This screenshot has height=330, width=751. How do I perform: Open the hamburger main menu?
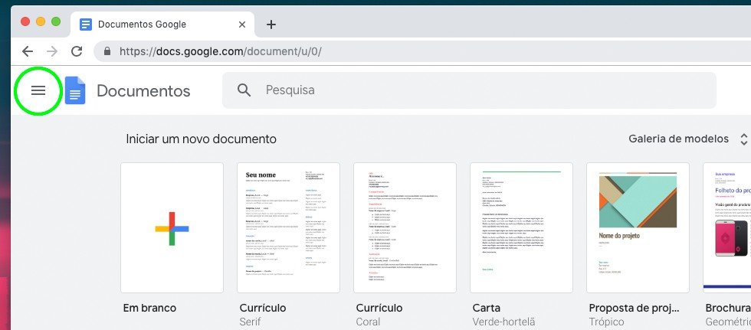38,90
